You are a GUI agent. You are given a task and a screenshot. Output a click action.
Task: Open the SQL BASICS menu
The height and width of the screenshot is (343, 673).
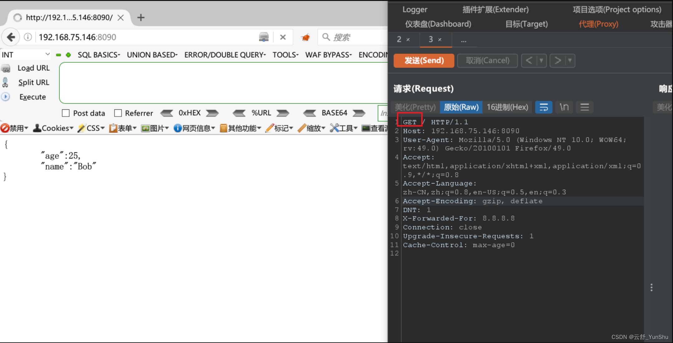pos(99,55)
